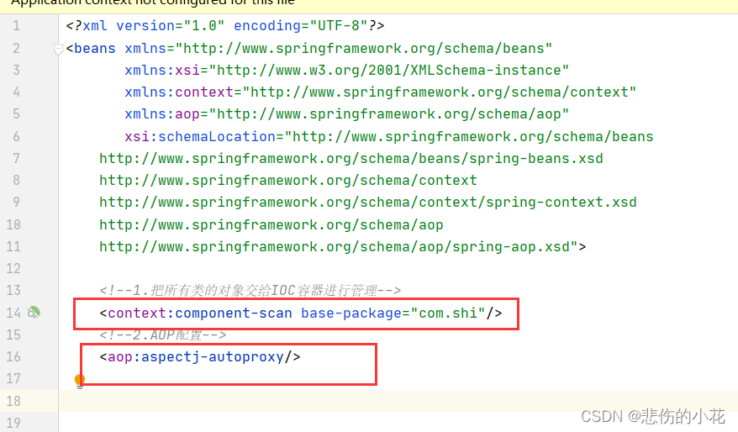
Task: Click xmlns:aop attribute on line 5
Action: point(346,114)
